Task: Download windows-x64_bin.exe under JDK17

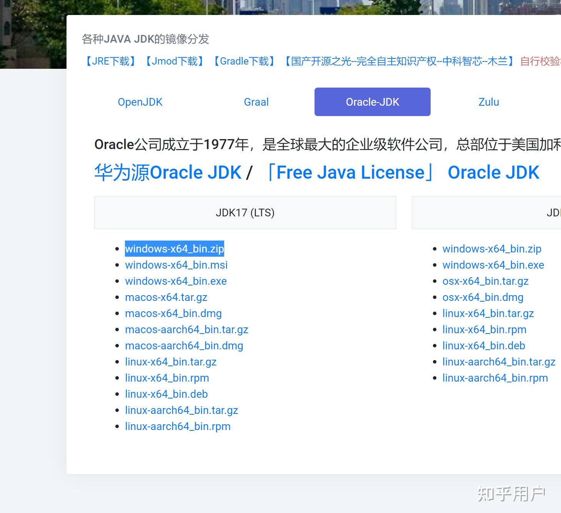Action: point(176,281)
